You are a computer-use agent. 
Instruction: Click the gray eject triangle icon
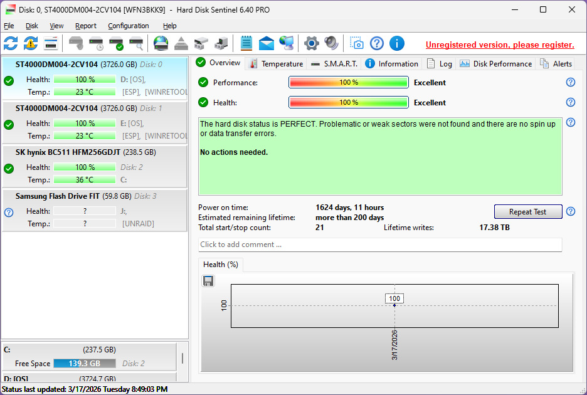[181, 43]
